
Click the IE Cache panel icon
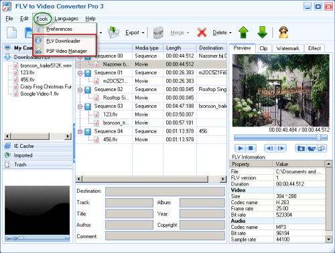pyautogui.click(x=7, y=146)
